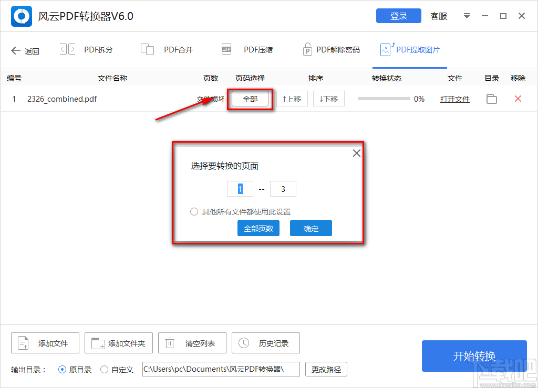Click the conversion progress bar showing 0%

click(383, 99)
